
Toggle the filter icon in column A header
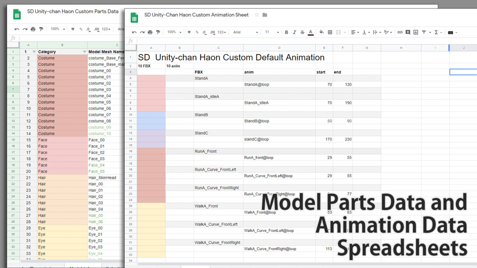point(34,52)
